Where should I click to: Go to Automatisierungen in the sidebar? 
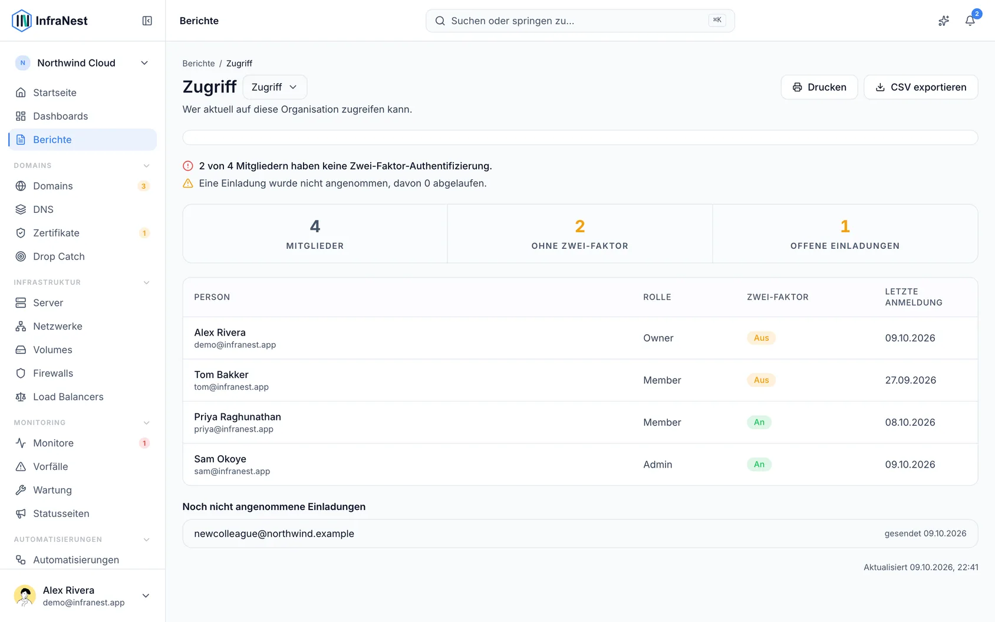click(x=83, y=560)
